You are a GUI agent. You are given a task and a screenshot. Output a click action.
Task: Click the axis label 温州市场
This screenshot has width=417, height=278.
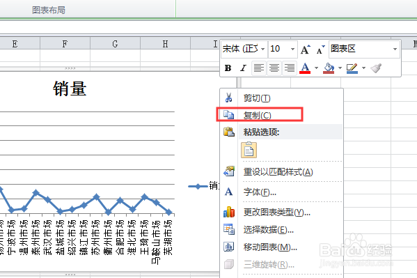[x=24, y=238]
